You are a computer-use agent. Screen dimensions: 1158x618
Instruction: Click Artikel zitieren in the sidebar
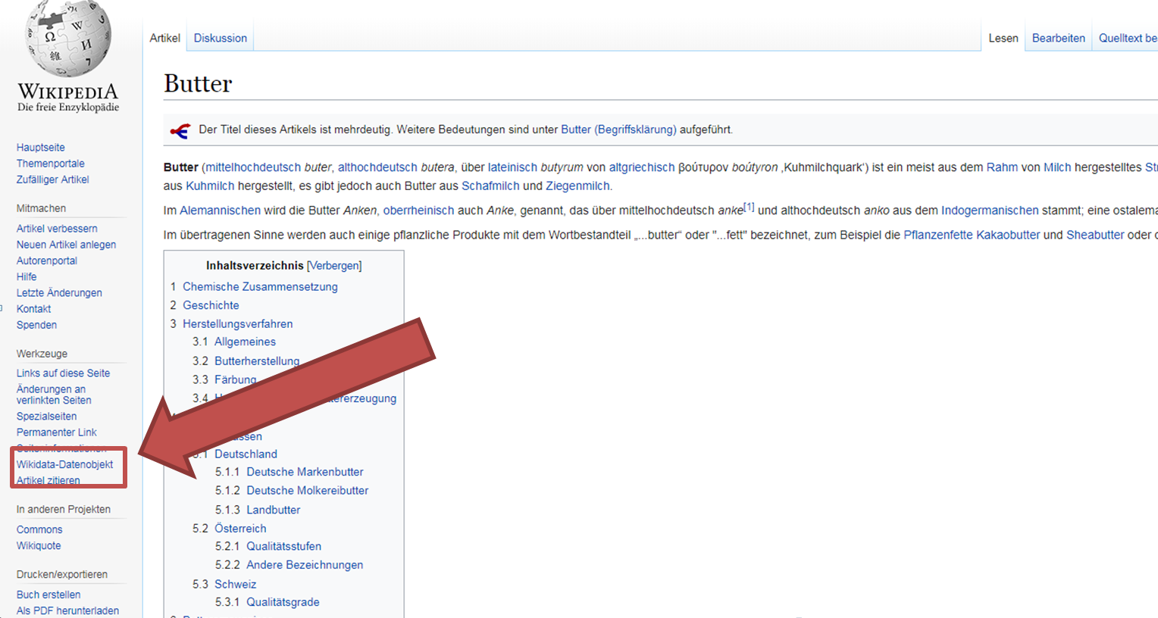pos(49,480)
